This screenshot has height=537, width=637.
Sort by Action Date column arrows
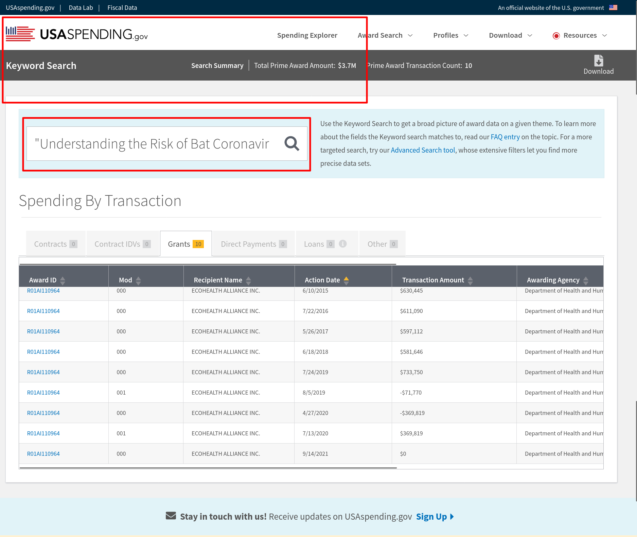click(x=346, y=280)
